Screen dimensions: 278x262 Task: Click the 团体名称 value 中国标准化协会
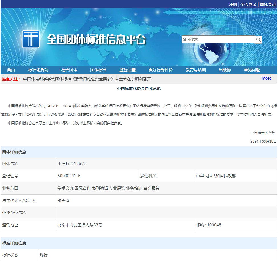pos(72,164)
